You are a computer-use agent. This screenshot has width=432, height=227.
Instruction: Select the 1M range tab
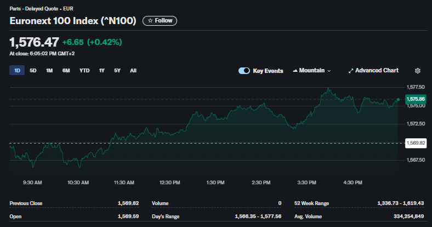49,71
